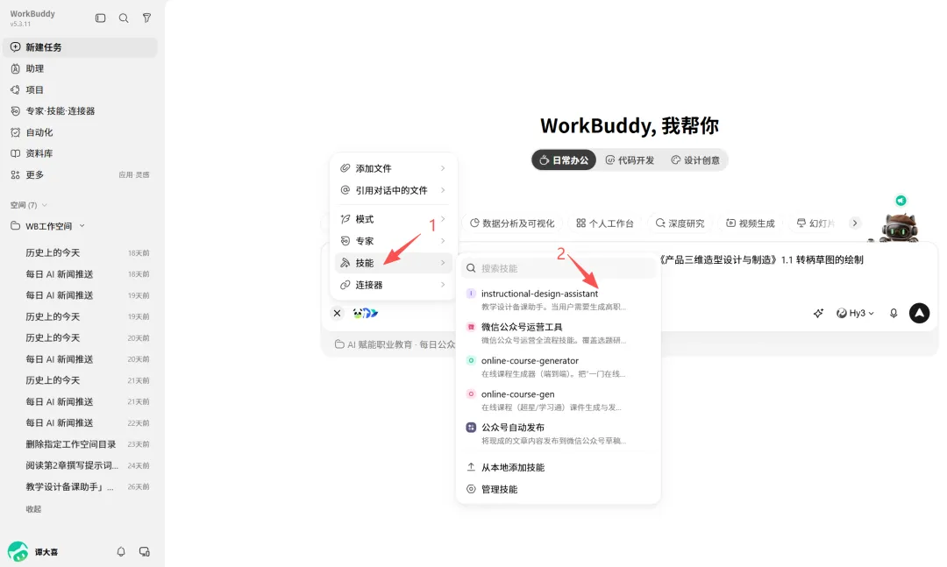Click the robot mascot image
This screenshot has height=567, width=947.
[900, 228]
